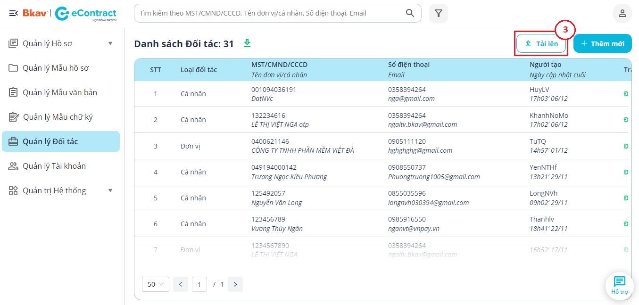Select Quản lý Tài khoản menu item
Screen dimensions: 639x305
point(54,166)
